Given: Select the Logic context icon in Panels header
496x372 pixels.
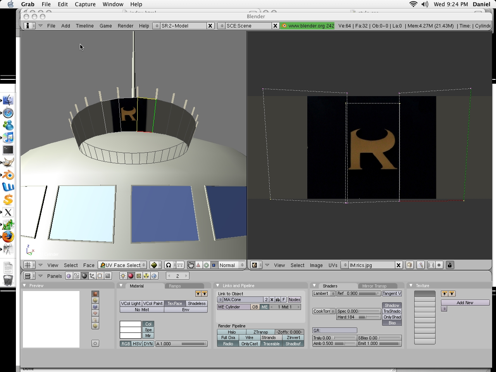Looking at the screenshot, I should [x=69, y=276].
